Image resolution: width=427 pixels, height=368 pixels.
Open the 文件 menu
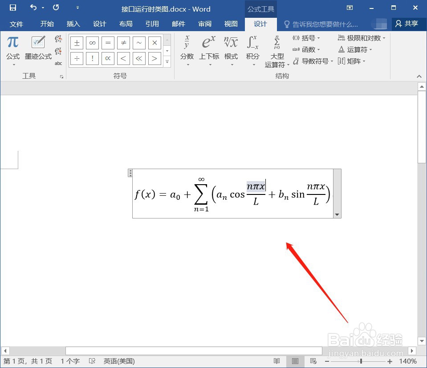pos(16,24)
